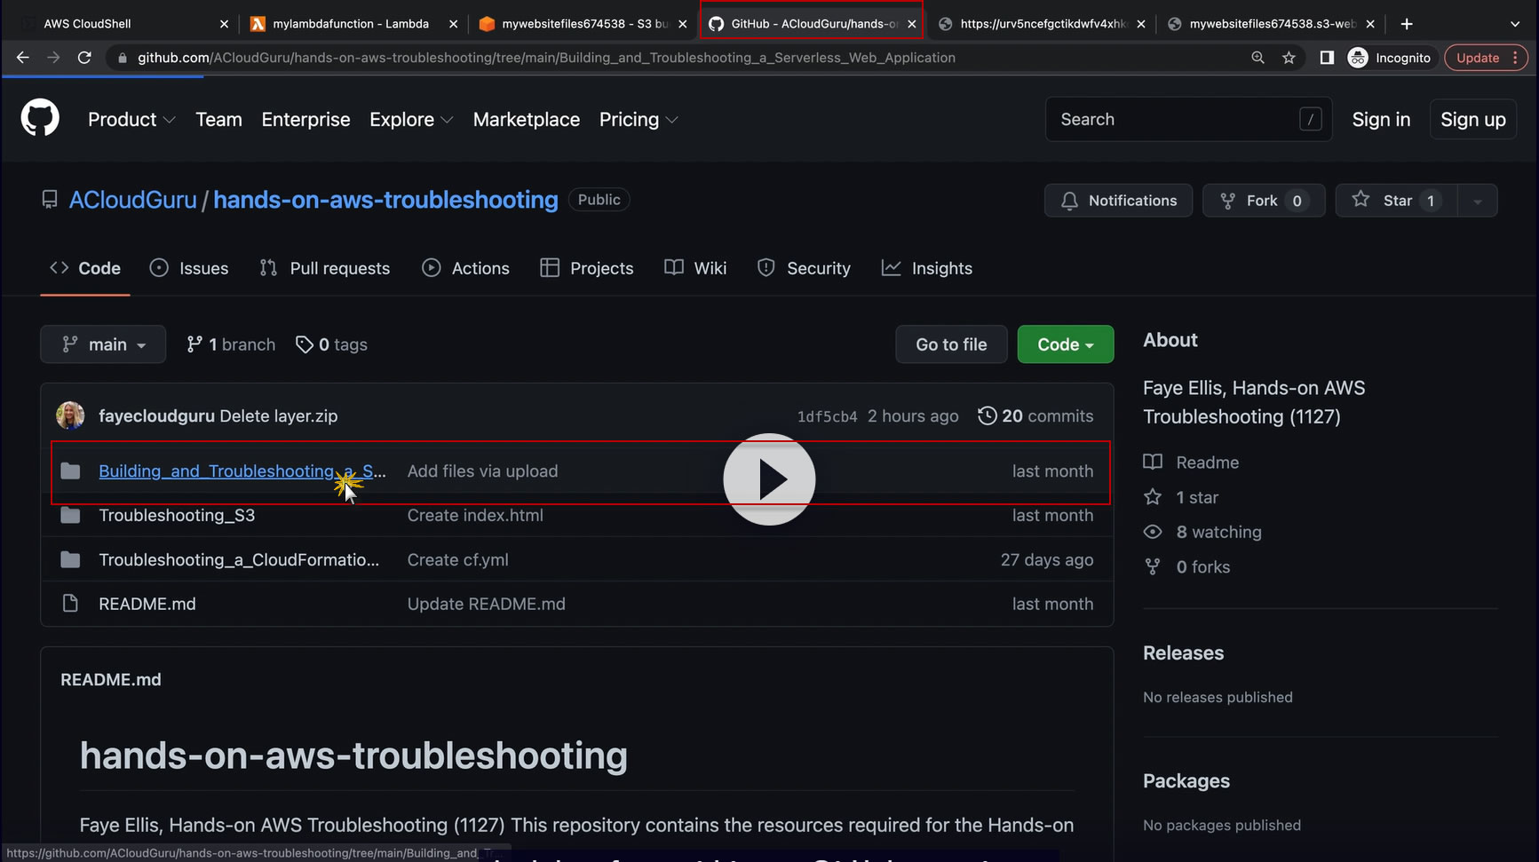The image size is (1539, 862).
Task: Switch to the mywebsitefiles674538 S3 bucket tab
Action: (x=582, y=24)
